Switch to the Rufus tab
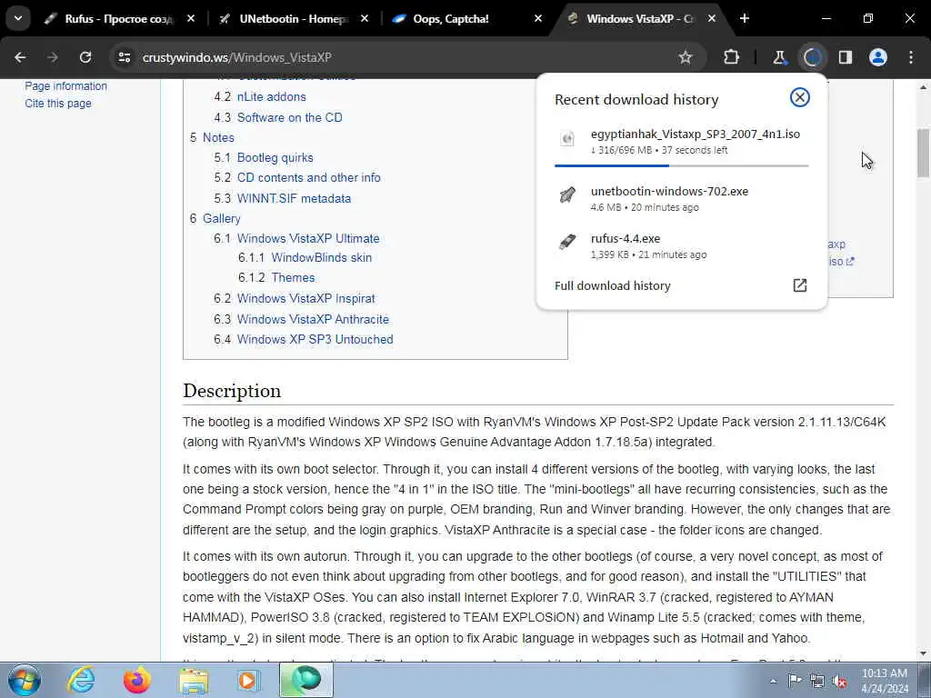931x698 pixels. pyautogui.click(x=119, y=19)
